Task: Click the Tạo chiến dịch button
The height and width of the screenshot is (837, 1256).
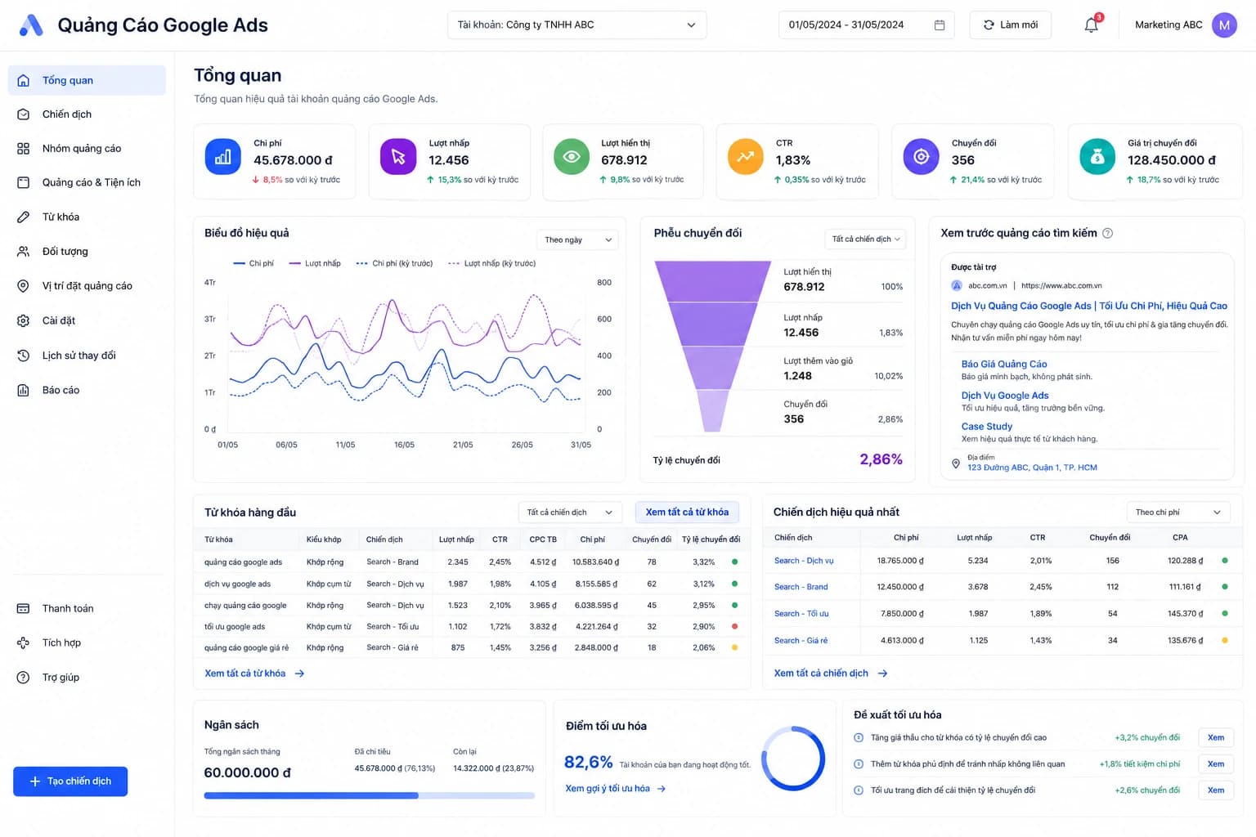Action: pyautogui.click(x=70, y=781)
